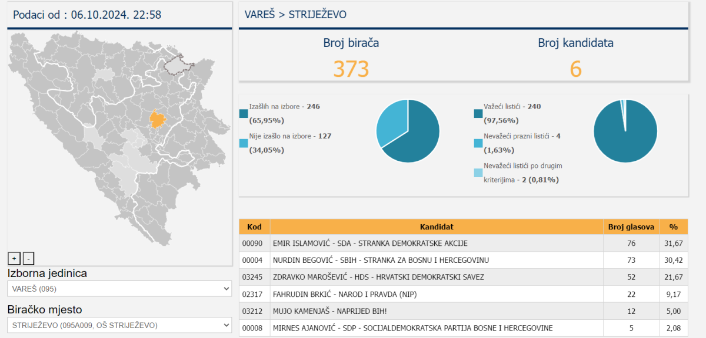Click percentage '30,42'
Image resolution: width=706 pixels, height=338 pixels.
tap(674, 260)
